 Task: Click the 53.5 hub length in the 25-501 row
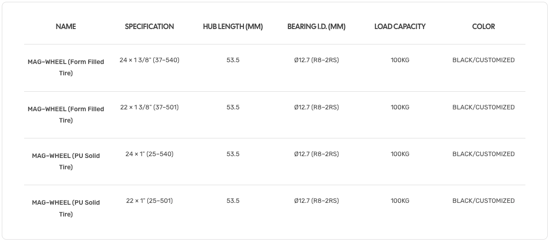coord(233,201)
